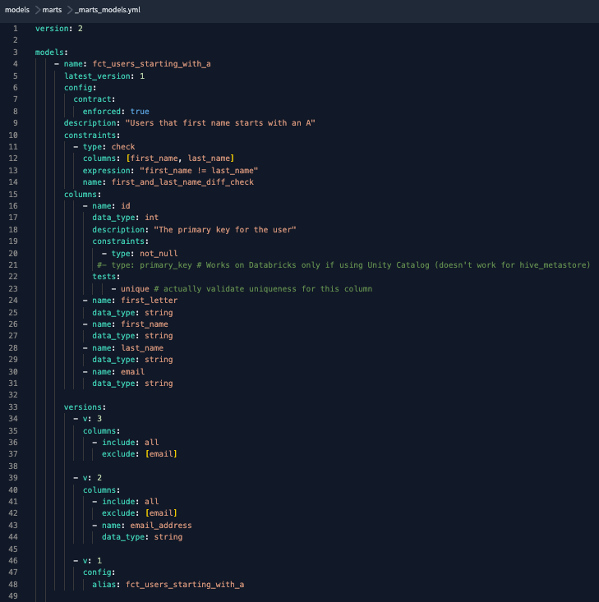Click the model name 'fct_users_starting_with_a' on line 4
Viewport: 599px width, 602px height.
tap(152, 64)
